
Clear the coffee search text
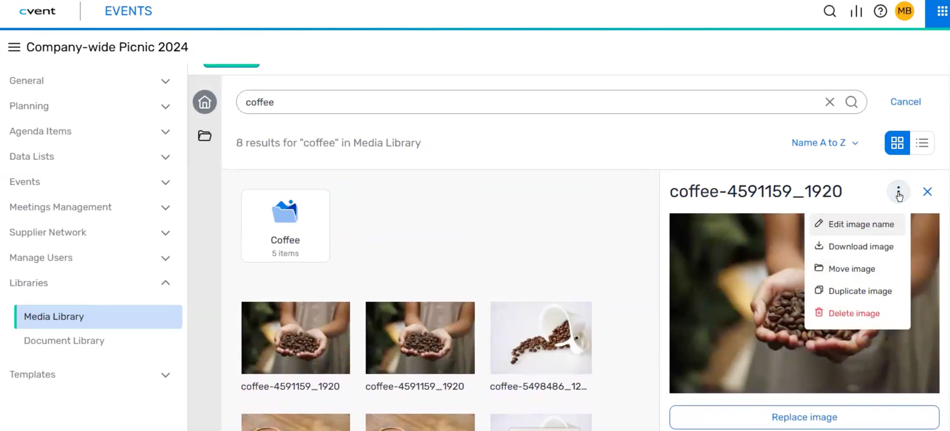[829, 102]
